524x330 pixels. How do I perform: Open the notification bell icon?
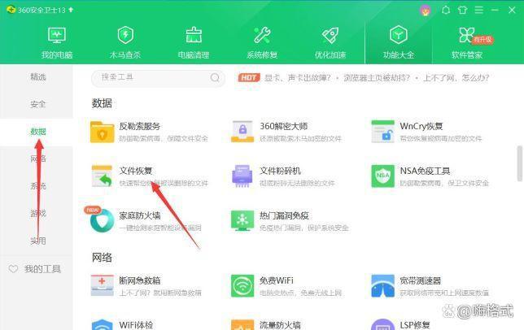coord(445,10)
